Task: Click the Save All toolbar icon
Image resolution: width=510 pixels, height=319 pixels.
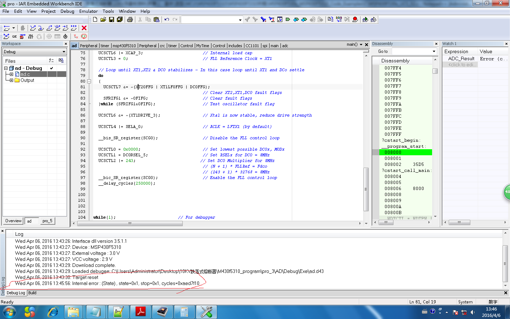Action: point(120,19)
